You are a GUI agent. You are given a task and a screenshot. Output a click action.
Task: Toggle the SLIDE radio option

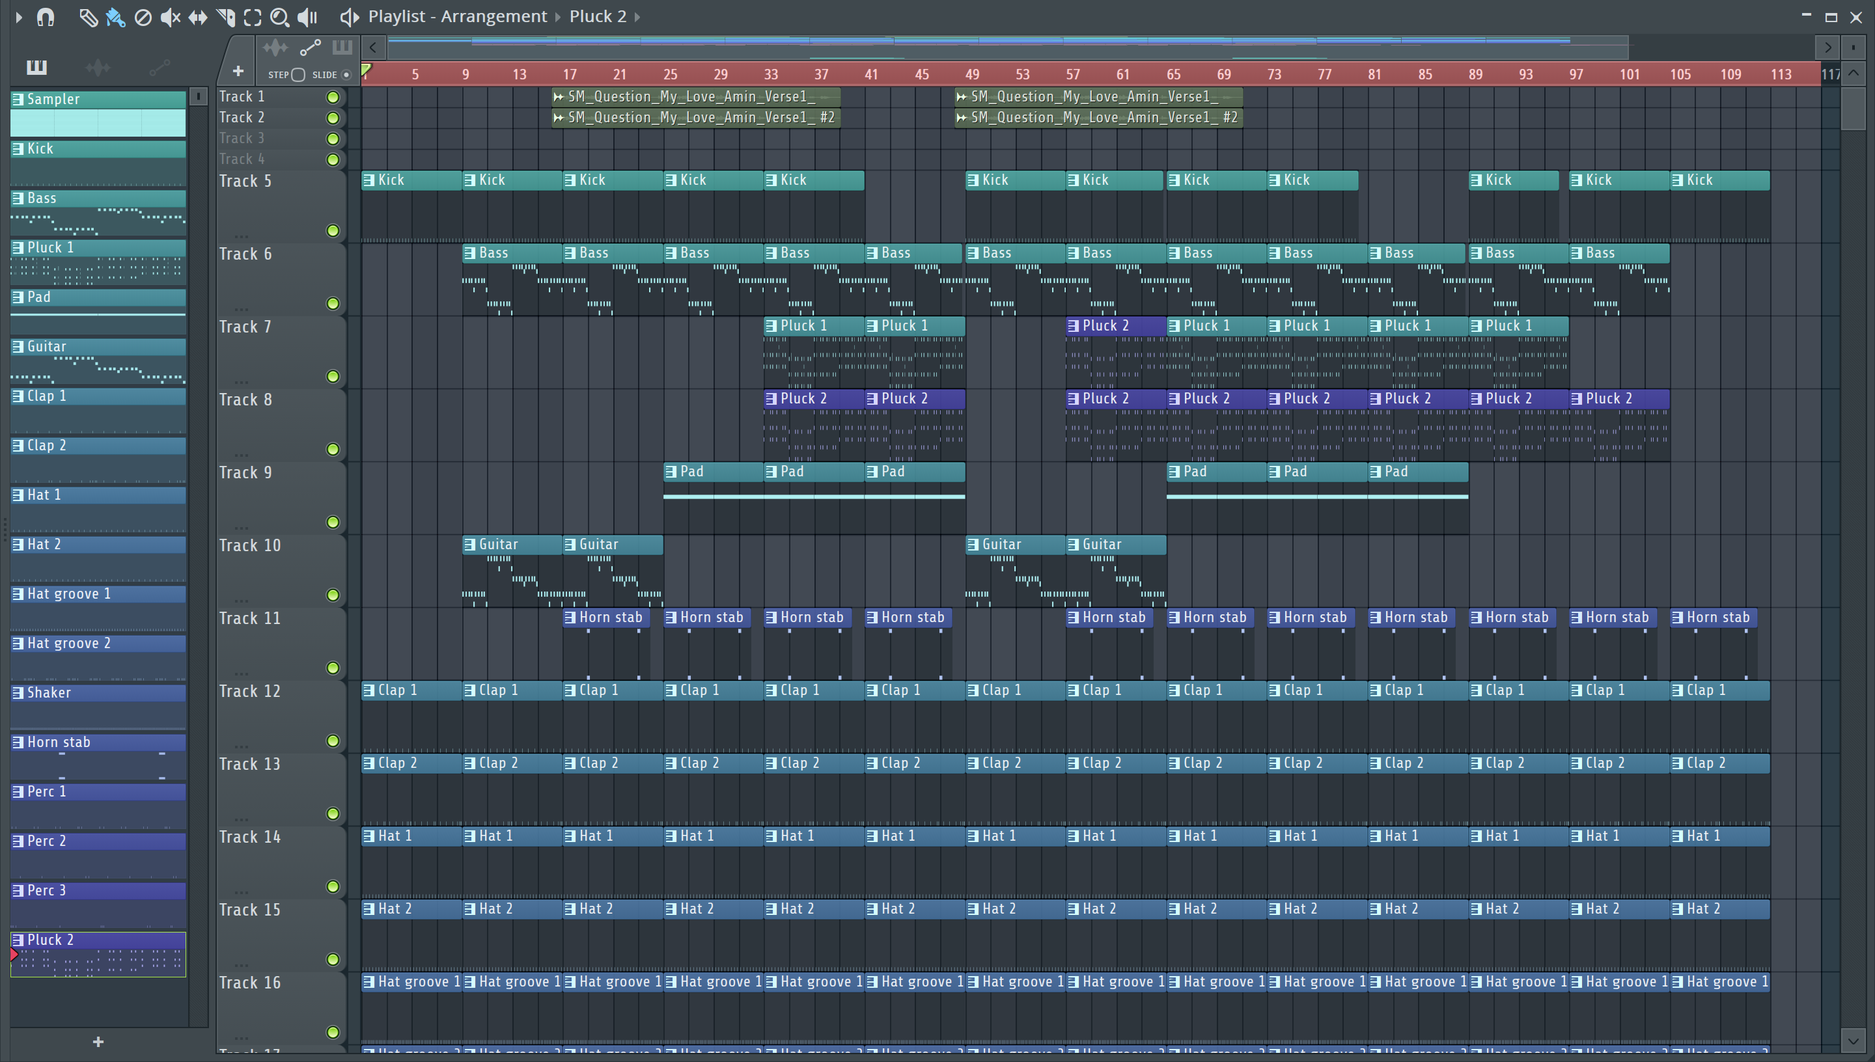[x=346, y=74]
